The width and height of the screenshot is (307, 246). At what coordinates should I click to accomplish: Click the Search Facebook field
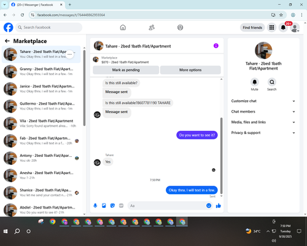coord(49,28)
